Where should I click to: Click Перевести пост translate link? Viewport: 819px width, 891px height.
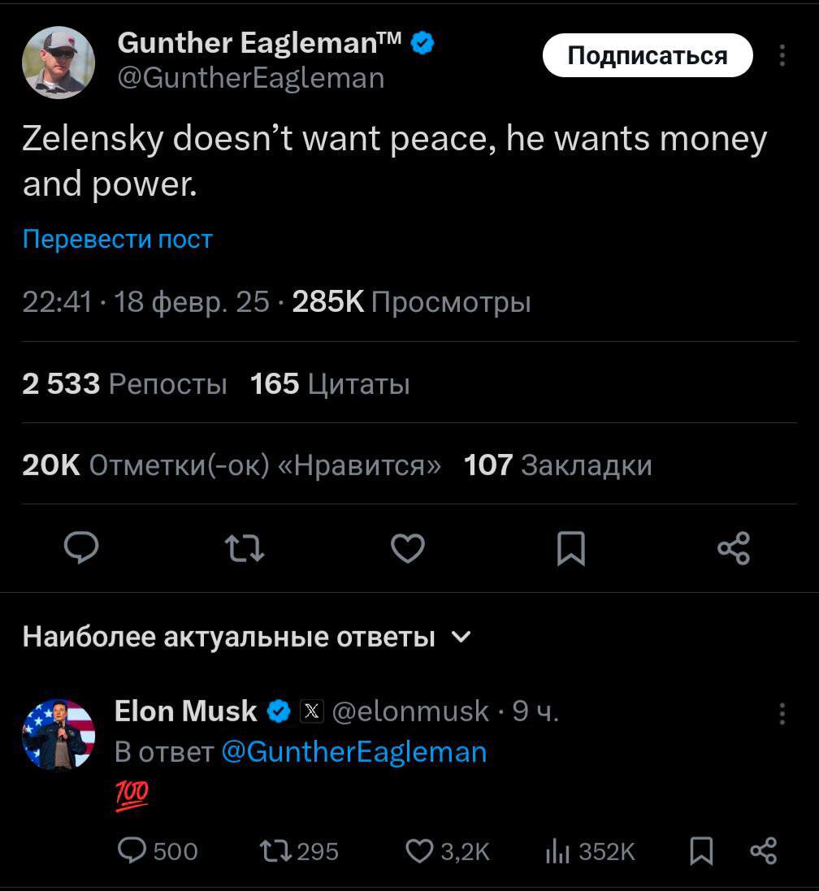[x=117, y=239]
